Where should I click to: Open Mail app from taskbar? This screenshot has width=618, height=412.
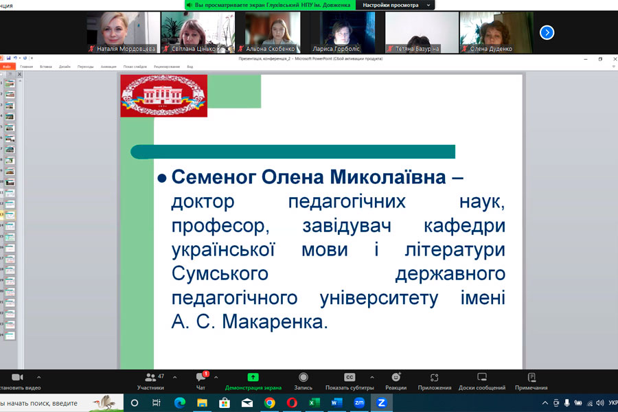pos(247,403)
